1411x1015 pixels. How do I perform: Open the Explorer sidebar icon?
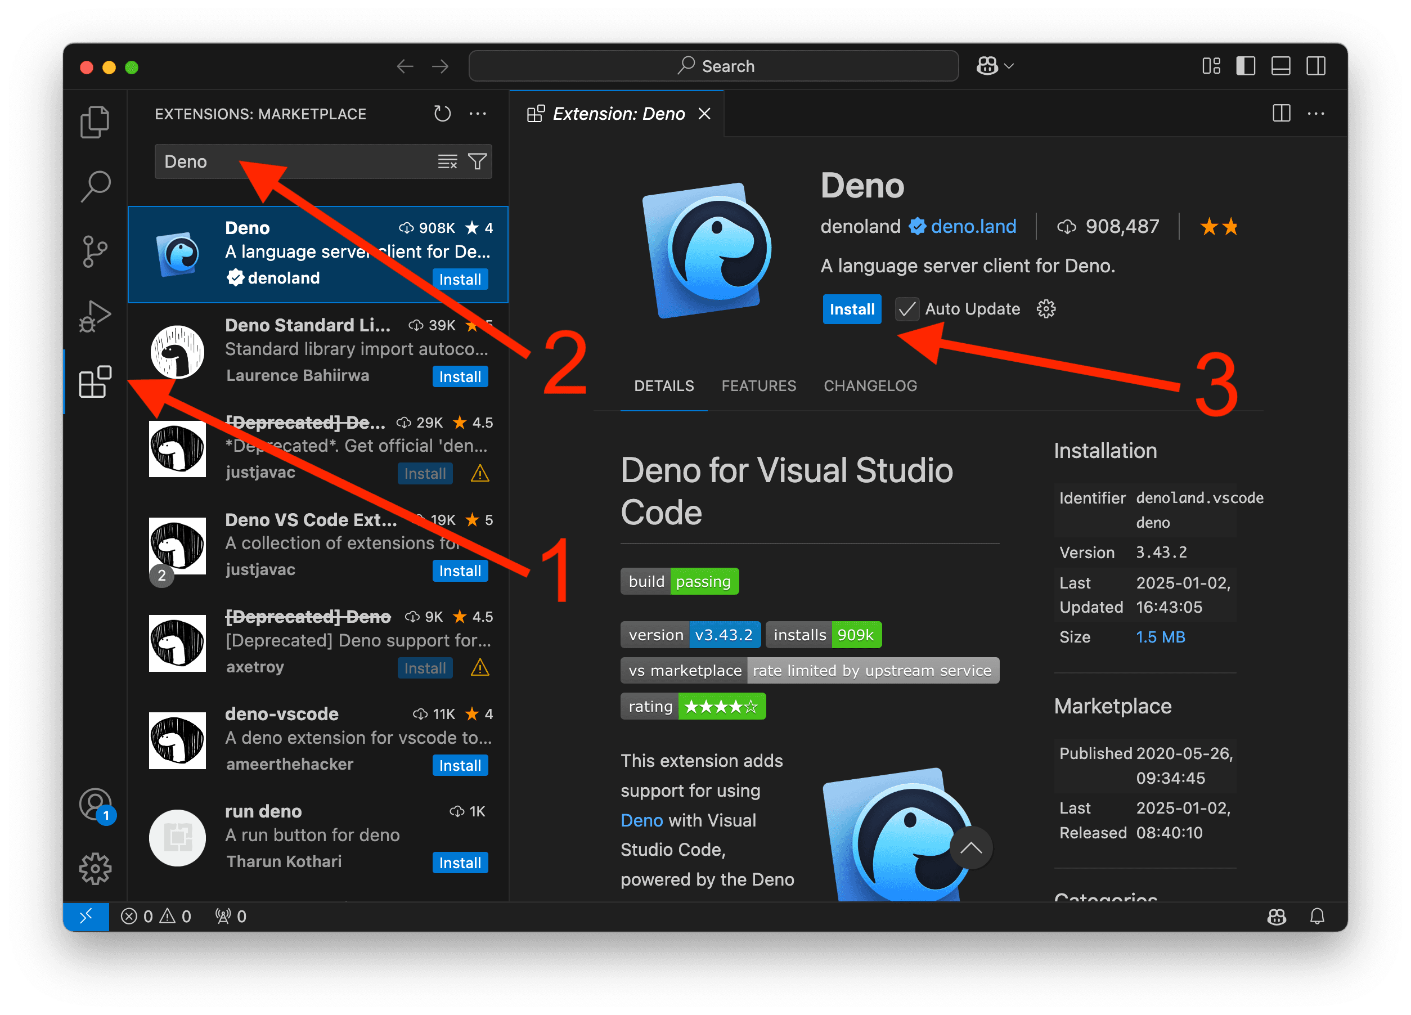click(95, 122)
